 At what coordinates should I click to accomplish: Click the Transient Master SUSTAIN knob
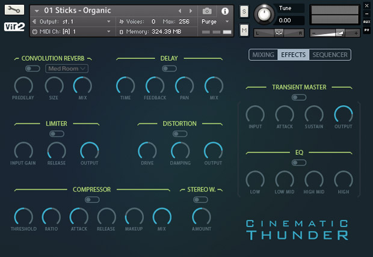(314, 115)
